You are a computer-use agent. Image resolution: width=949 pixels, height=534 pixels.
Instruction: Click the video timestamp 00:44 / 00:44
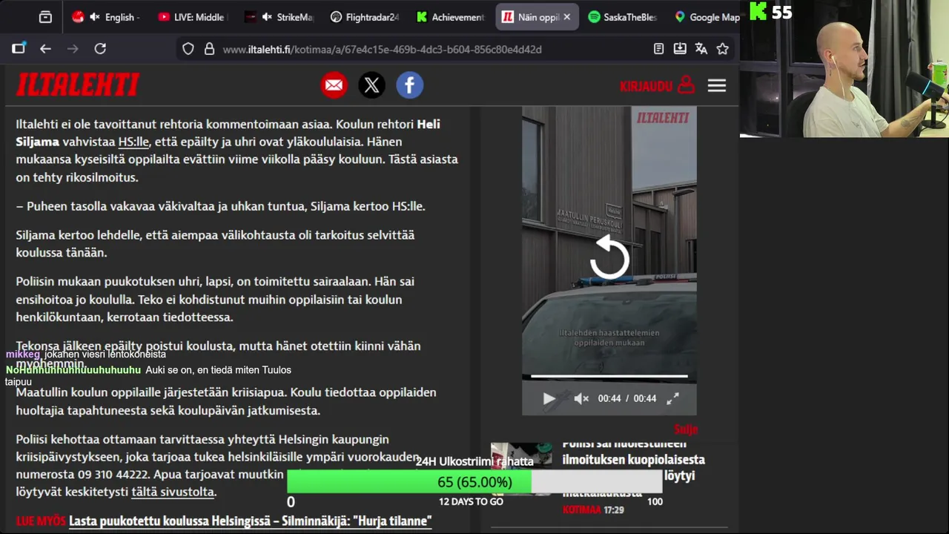point(626,398)
